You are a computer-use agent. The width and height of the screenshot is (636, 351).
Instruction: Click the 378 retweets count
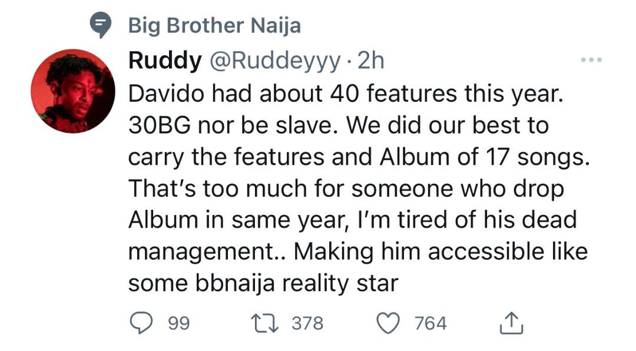pyautogui.click(x=307, y=323)
